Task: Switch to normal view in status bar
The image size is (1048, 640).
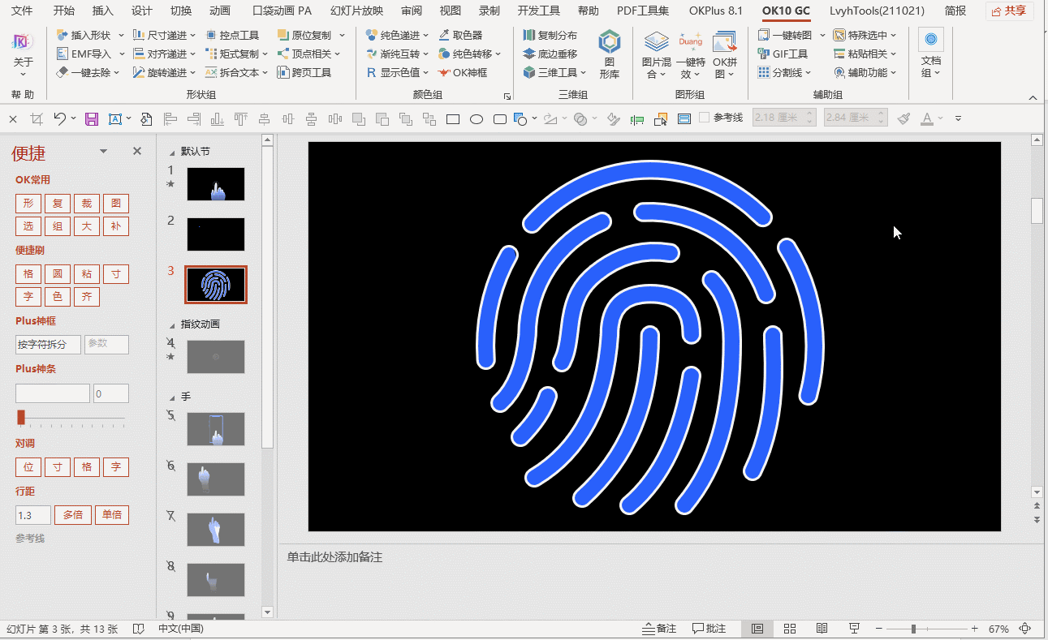Action: click(x=757, y=629)
